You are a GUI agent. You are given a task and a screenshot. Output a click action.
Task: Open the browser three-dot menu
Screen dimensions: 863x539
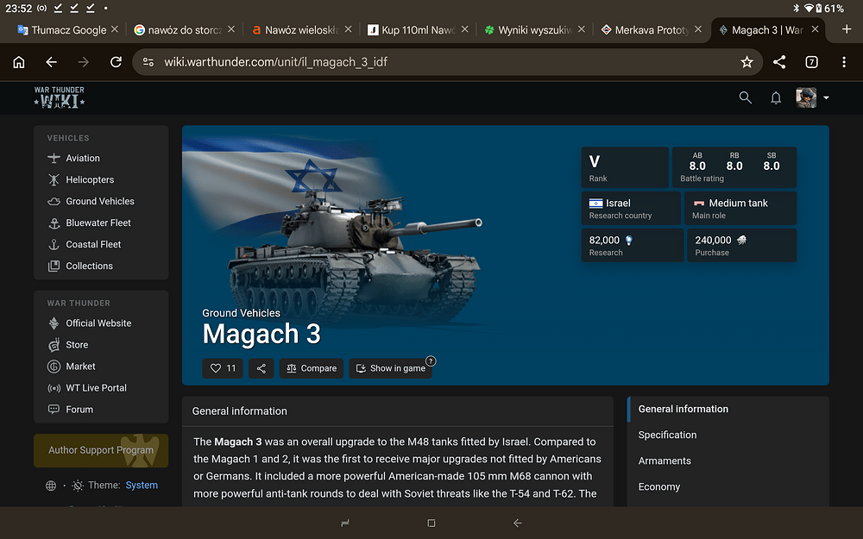click(x=844, y=62)
